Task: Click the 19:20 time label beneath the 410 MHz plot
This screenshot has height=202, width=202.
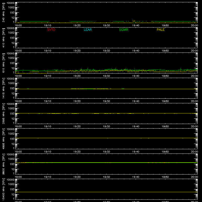Action: pos(77,51)
